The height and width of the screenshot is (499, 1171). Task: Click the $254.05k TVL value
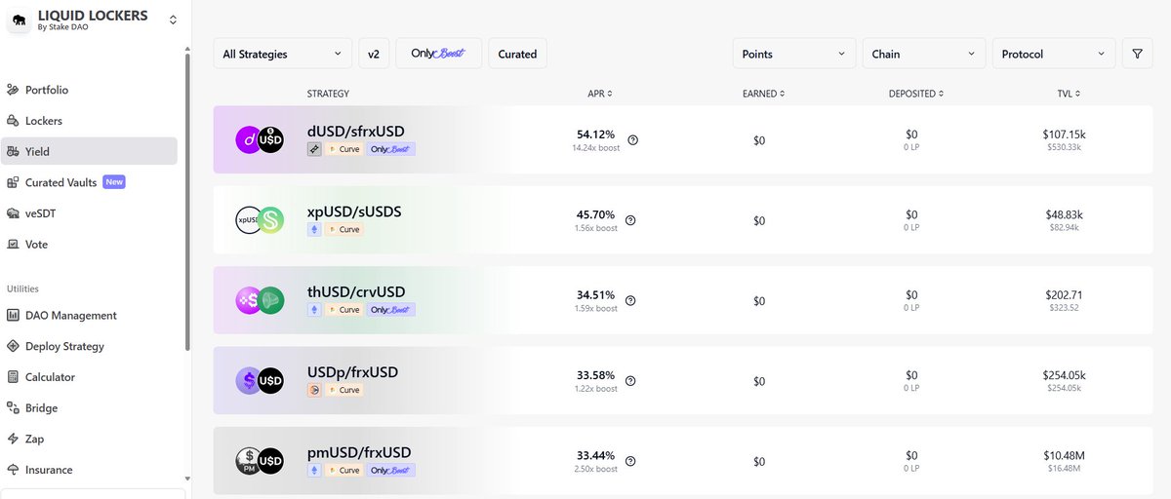tap(1062, 375)
